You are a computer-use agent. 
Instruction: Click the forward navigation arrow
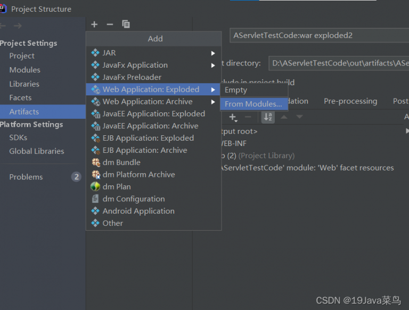[x=18, y=26]
